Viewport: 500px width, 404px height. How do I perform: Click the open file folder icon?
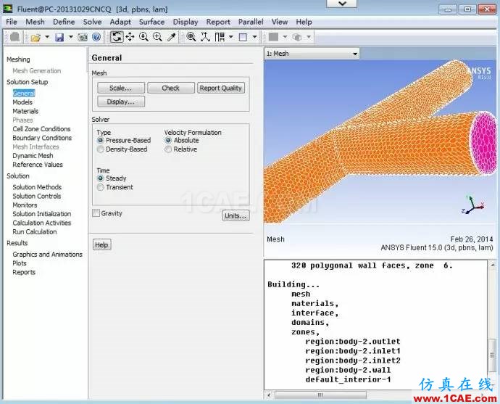36,37
